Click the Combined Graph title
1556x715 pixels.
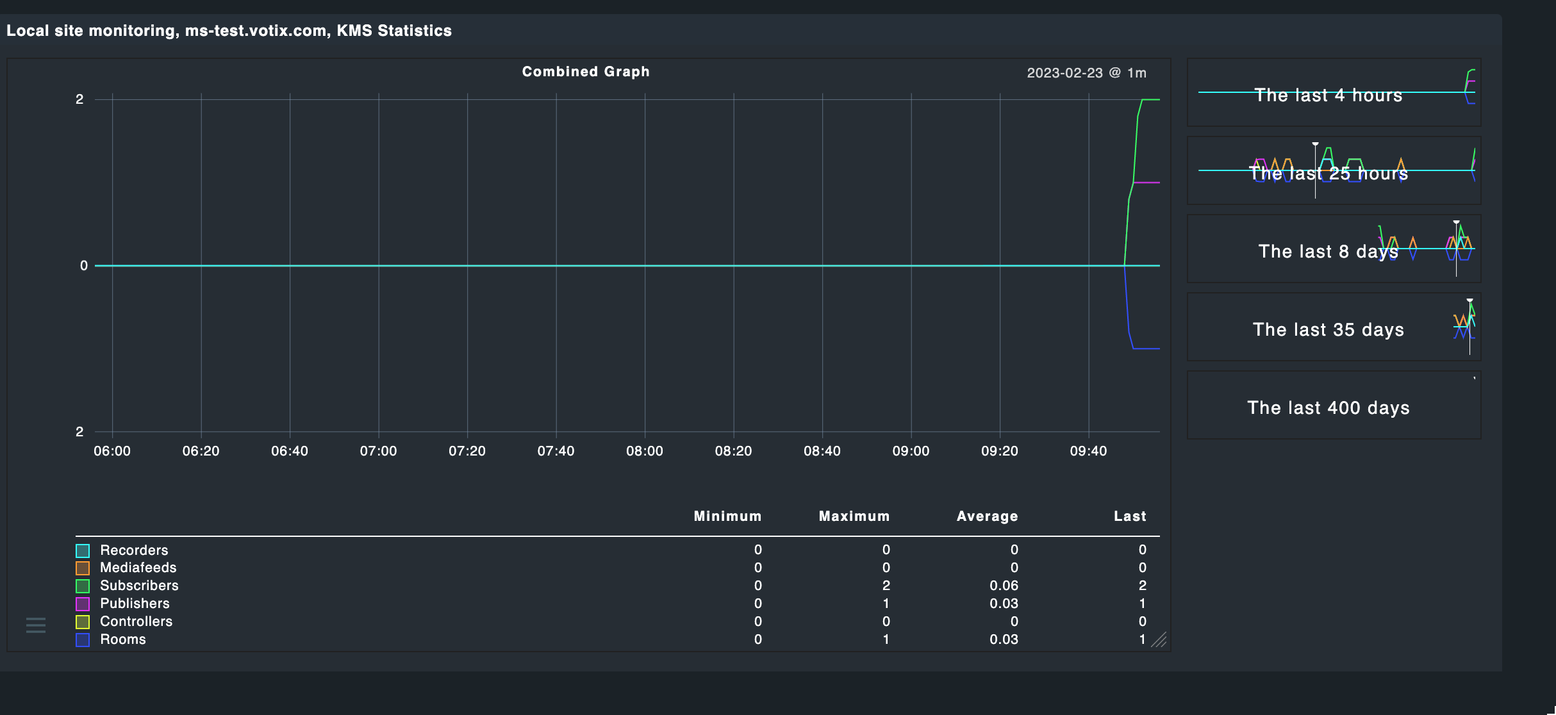586,72
